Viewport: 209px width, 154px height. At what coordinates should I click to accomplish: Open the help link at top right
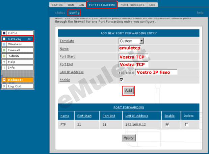click(200, 13)
